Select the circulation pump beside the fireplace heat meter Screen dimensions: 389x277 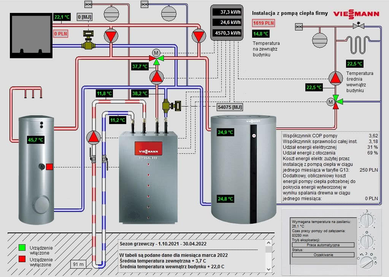click(111, 36)
